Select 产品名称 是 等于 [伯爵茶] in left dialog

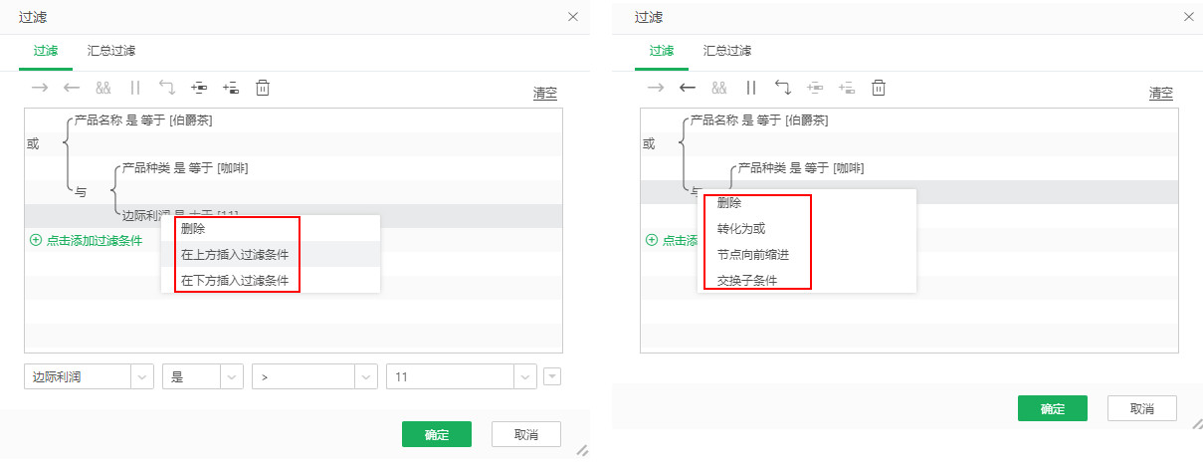143,120
